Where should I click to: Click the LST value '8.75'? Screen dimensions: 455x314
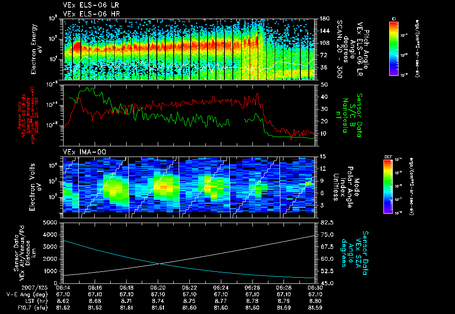[189, 301]
